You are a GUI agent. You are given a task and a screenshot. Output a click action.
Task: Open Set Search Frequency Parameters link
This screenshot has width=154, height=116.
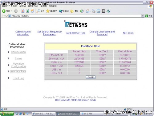[49, 33]
